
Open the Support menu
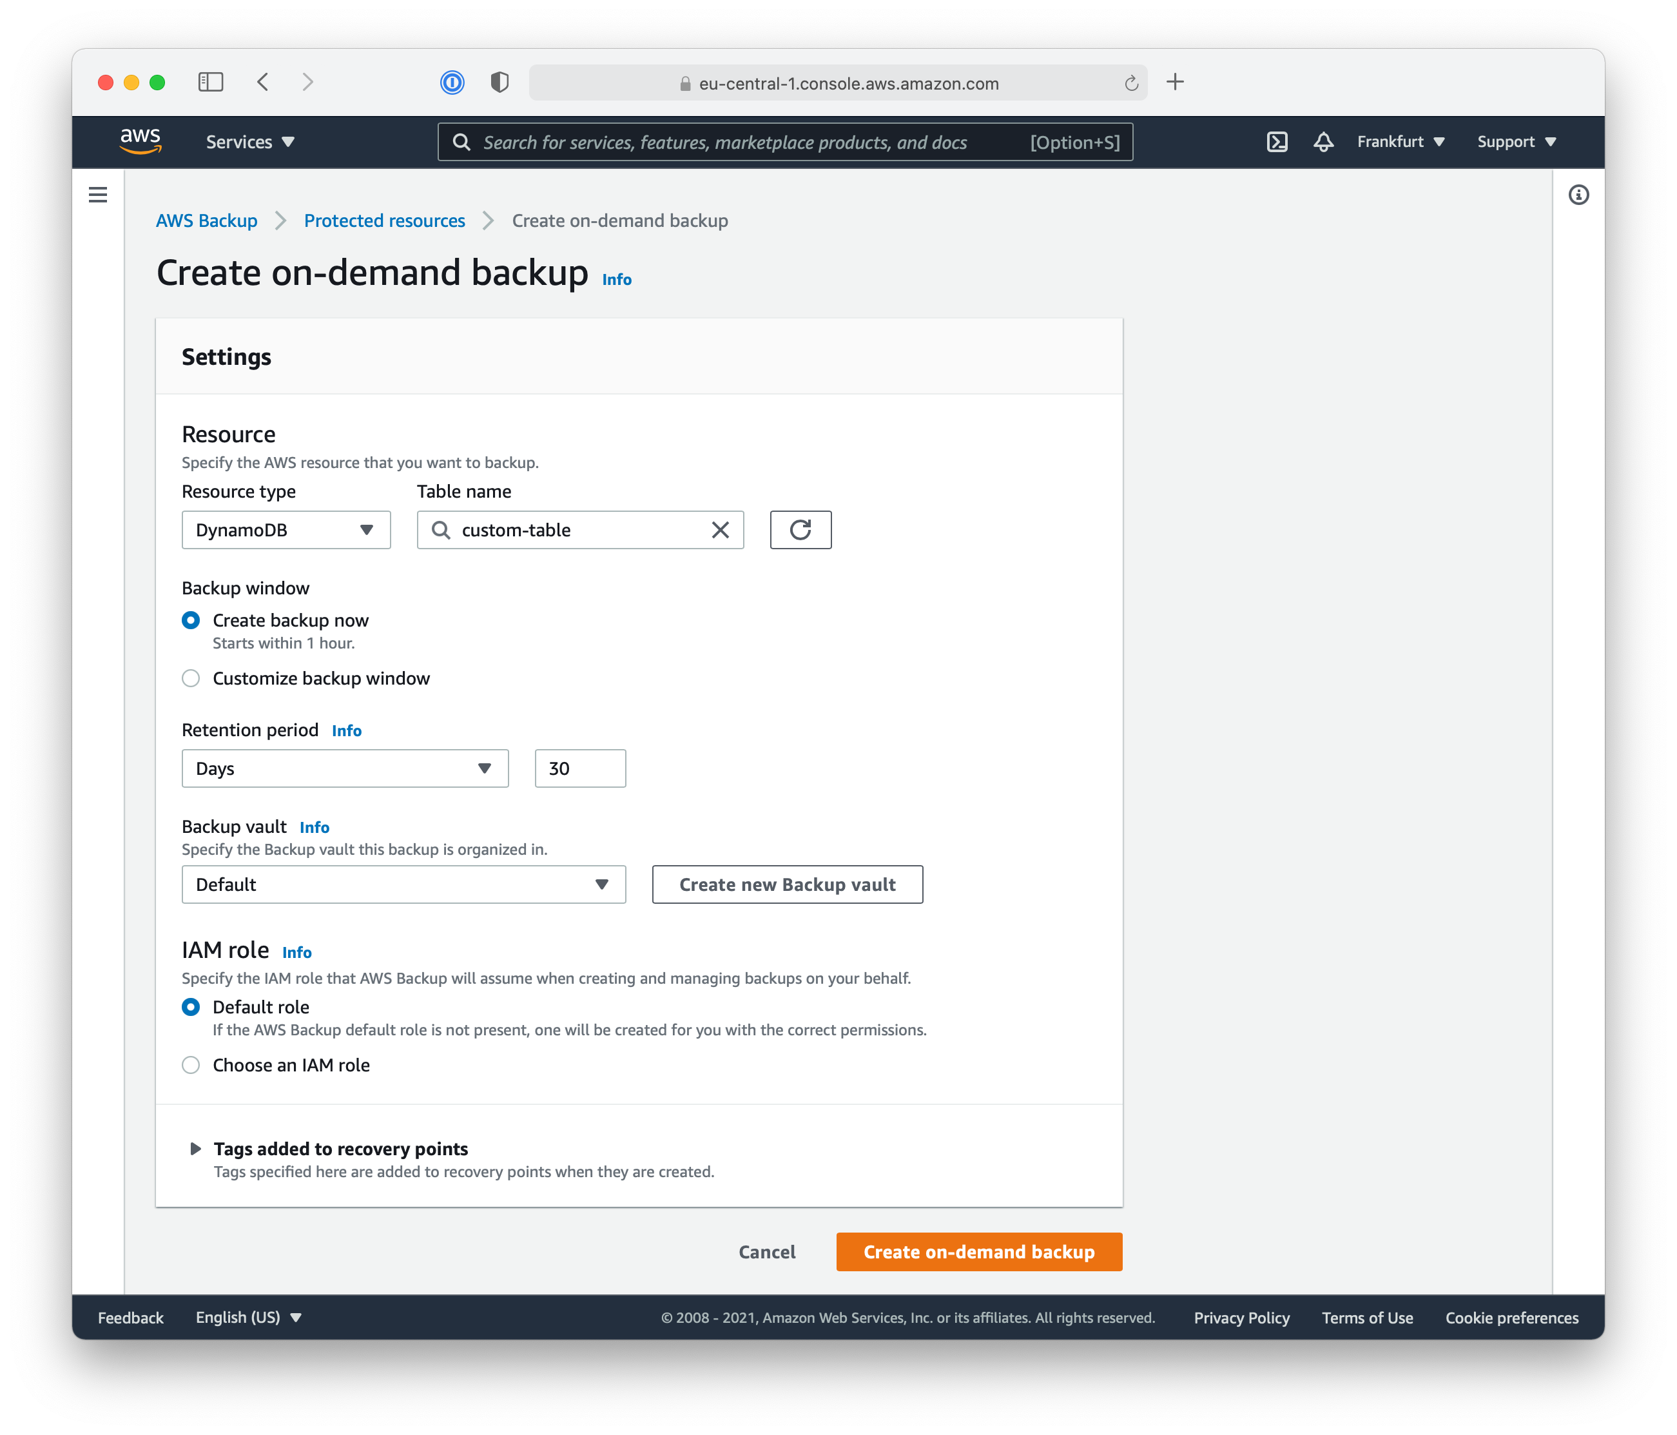pyautogui.click(x=1516, y=142)
